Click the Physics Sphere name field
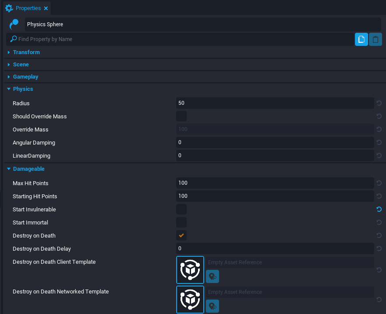Image resolution: width=386 pixels, height=314 pixels. click(x=203, y=24)
